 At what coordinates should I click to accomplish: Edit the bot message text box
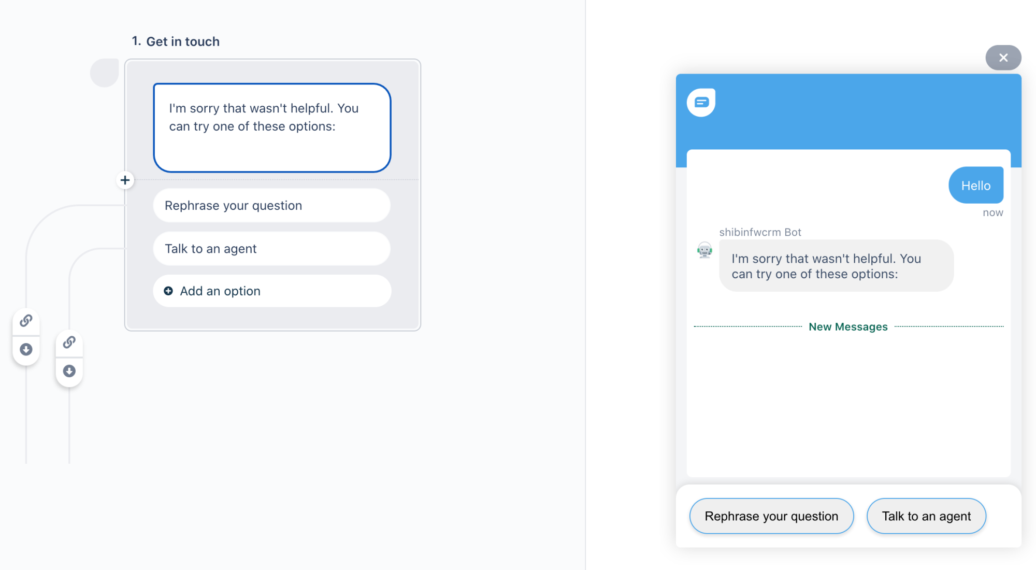coord(272,127)
